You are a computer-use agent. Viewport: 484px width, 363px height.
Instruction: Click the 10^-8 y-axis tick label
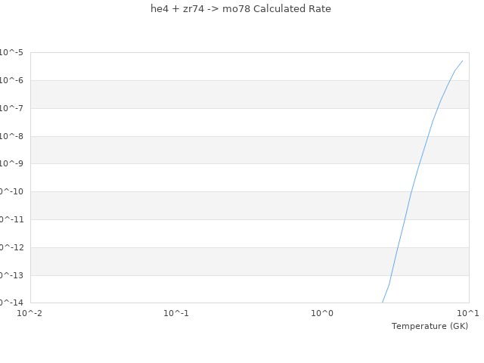(x=11, y=136)
